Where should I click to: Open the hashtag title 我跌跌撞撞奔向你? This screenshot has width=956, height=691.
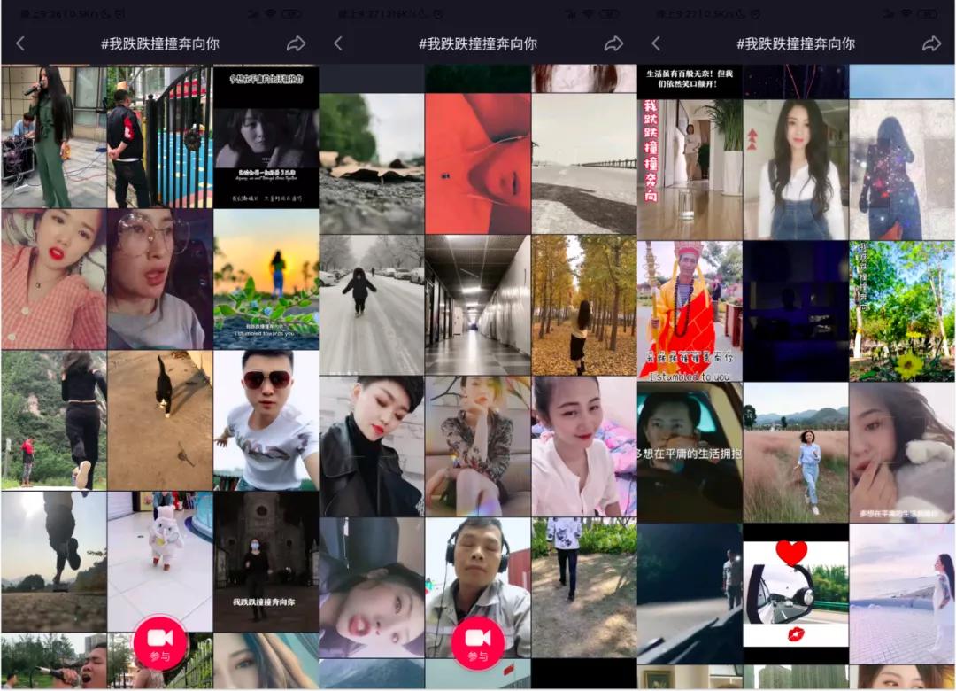(159, 43)
